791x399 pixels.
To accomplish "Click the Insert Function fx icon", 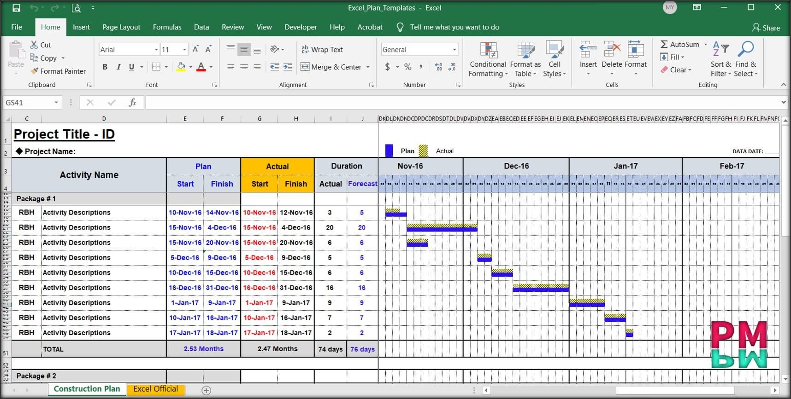I will click(132, 103).
